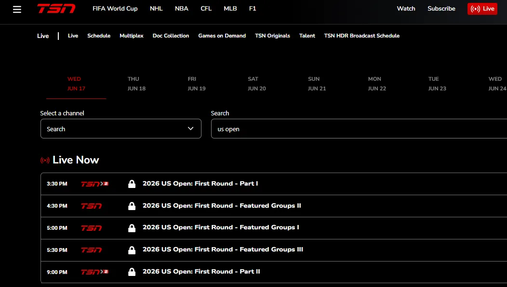Screen dimensions: 507x287
Task: Select Wed Jun 24 date
Action: [497, 84]
